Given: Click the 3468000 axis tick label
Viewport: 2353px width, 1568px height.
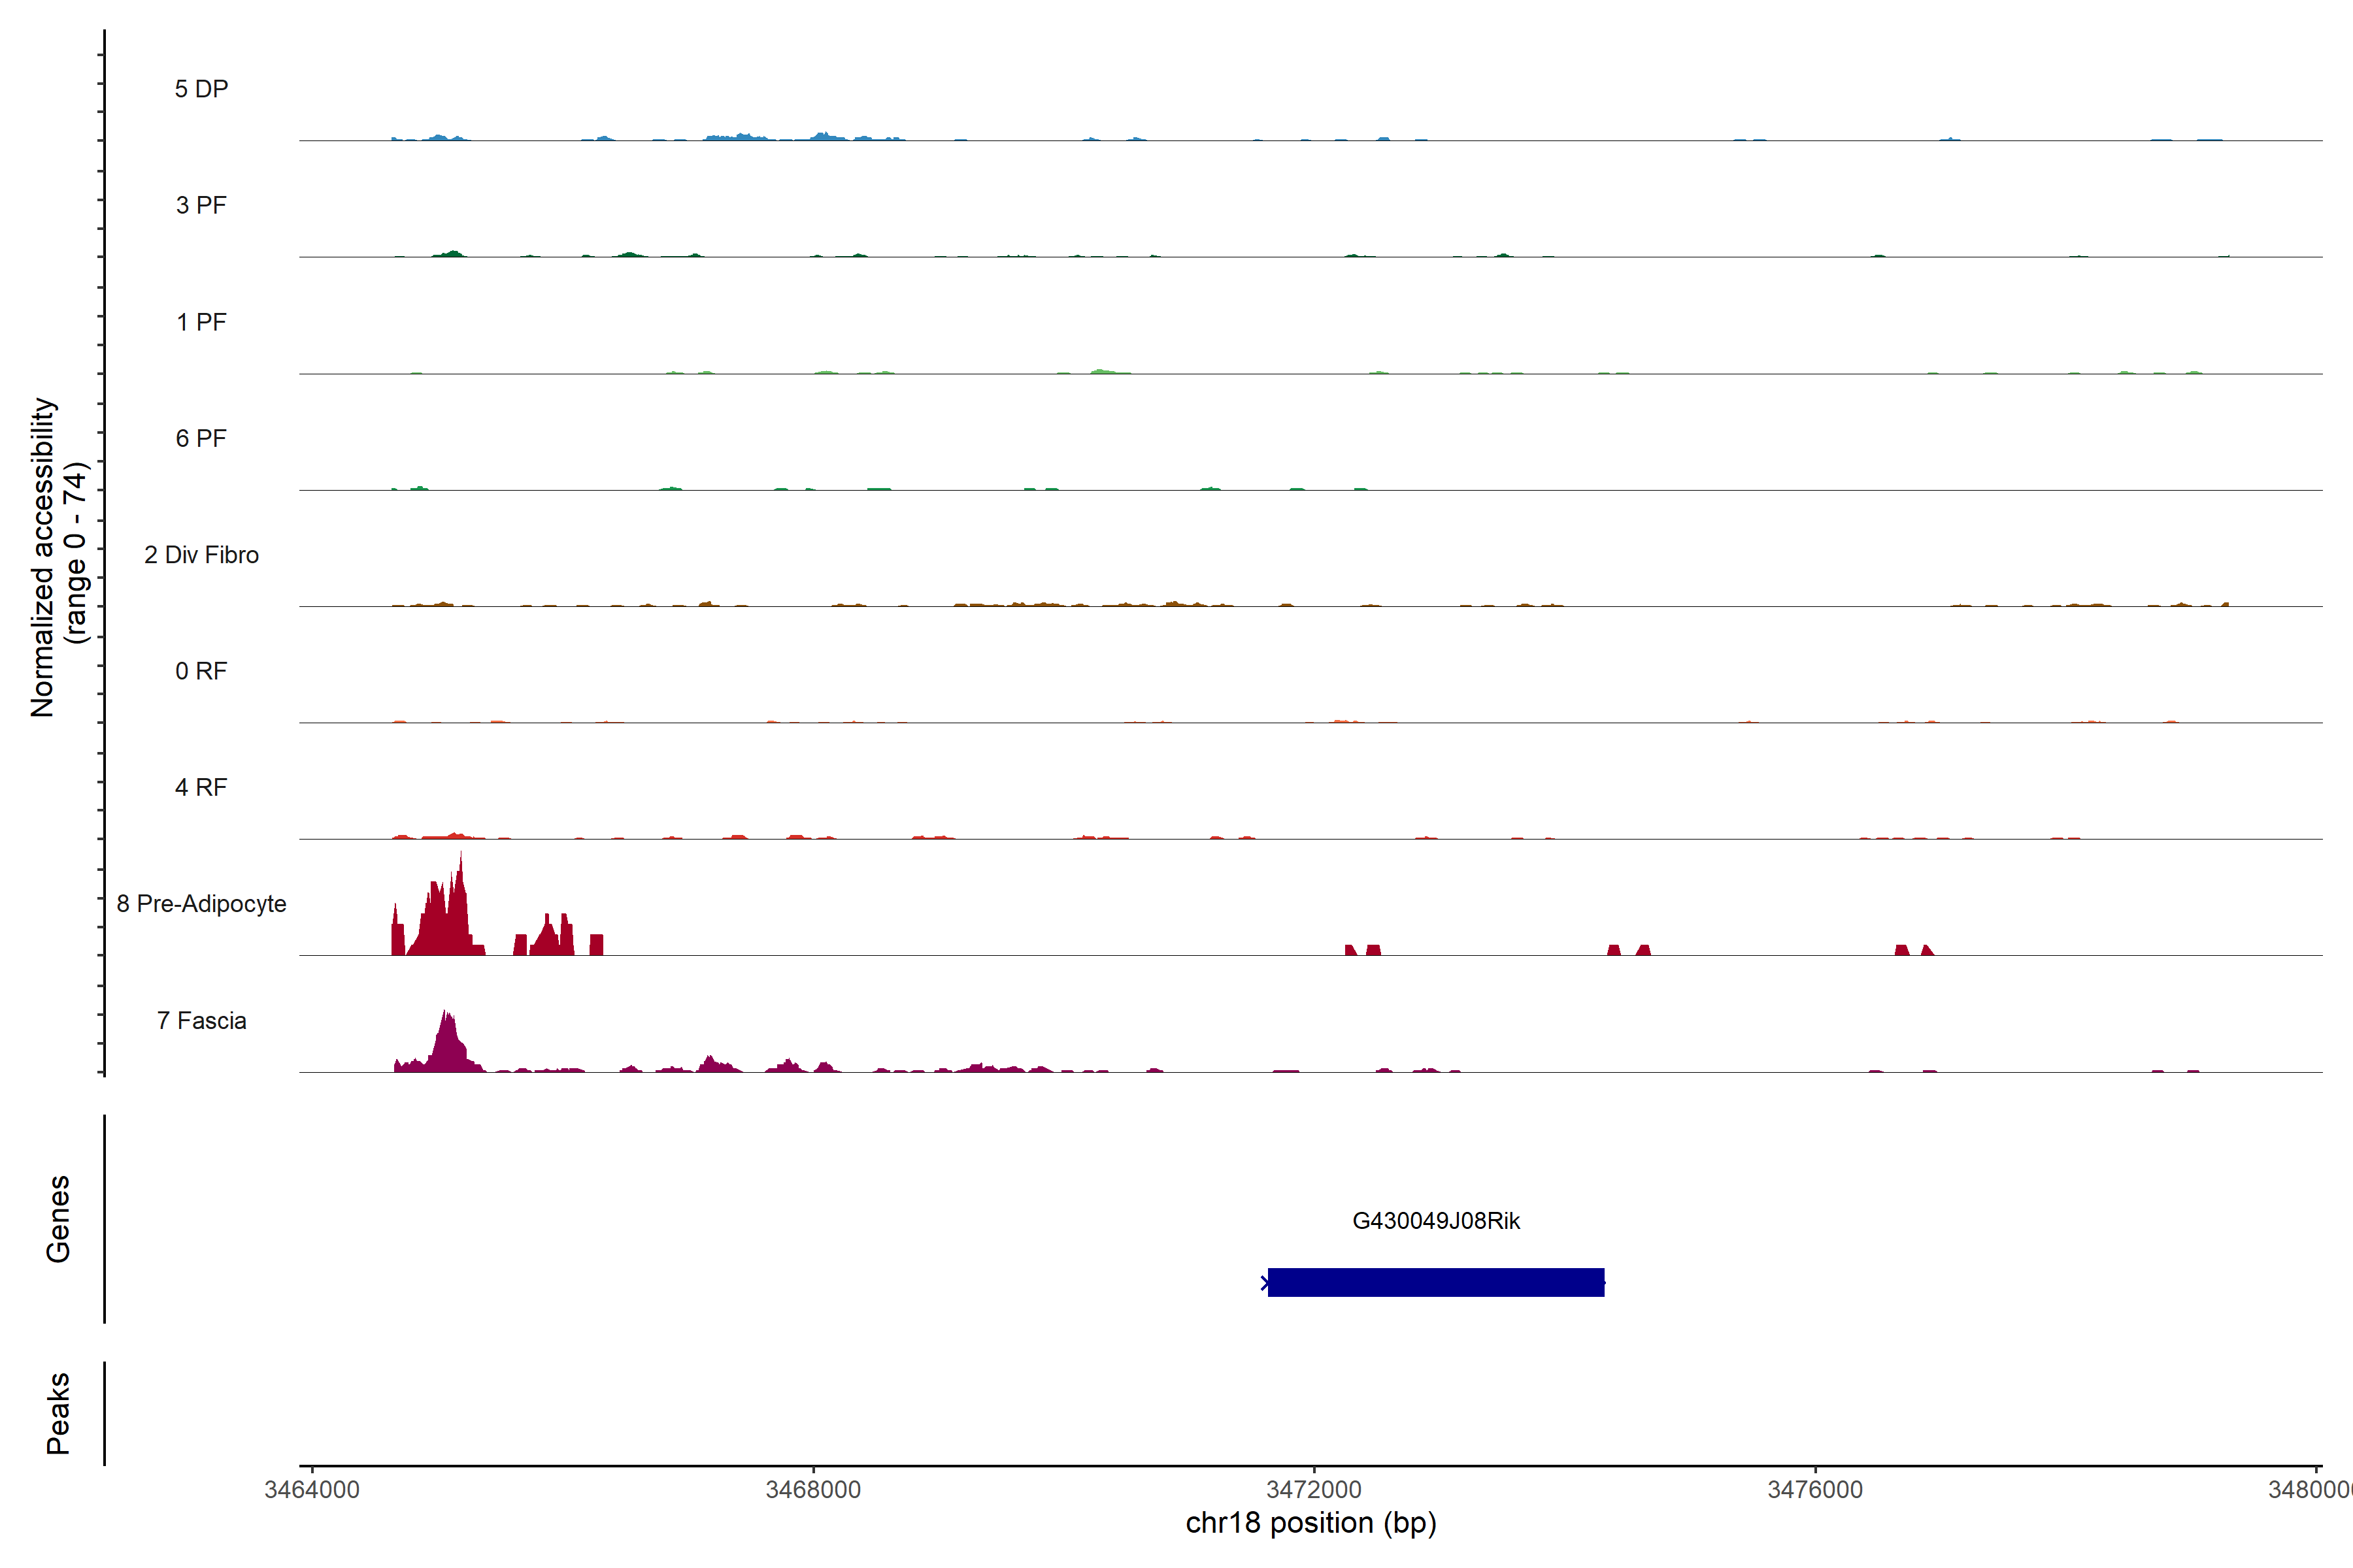Looking at the screenshot, I should [812, 1490].
